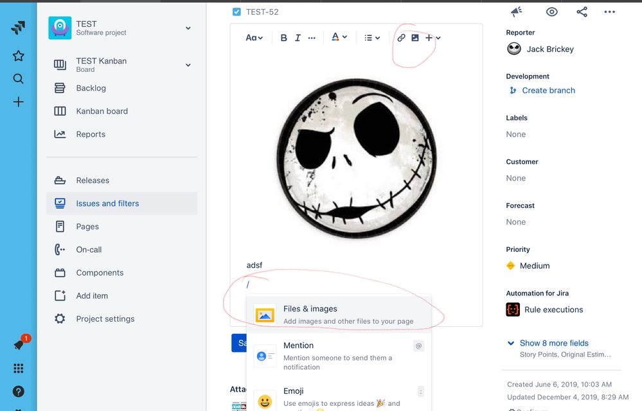This screenshot has width=642, height=411.
Task: Open the Jira home logo
Action: 18,28
